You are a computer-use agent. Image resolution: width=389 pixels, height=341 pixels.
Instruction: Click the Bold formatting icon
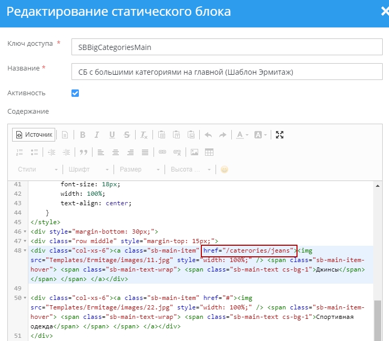[83, 135]
